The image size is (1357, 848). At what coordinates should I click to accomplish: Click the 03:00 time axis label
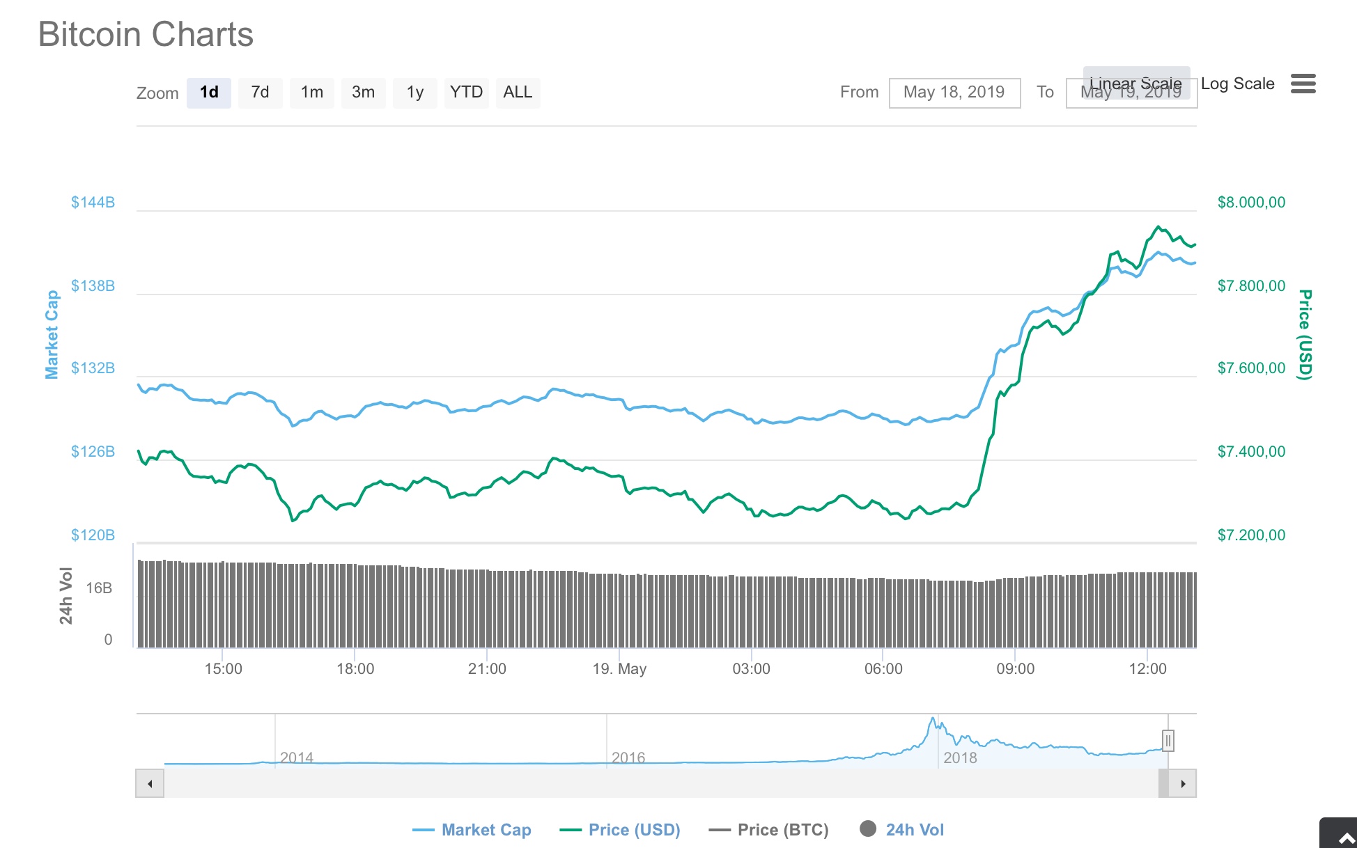751,669
